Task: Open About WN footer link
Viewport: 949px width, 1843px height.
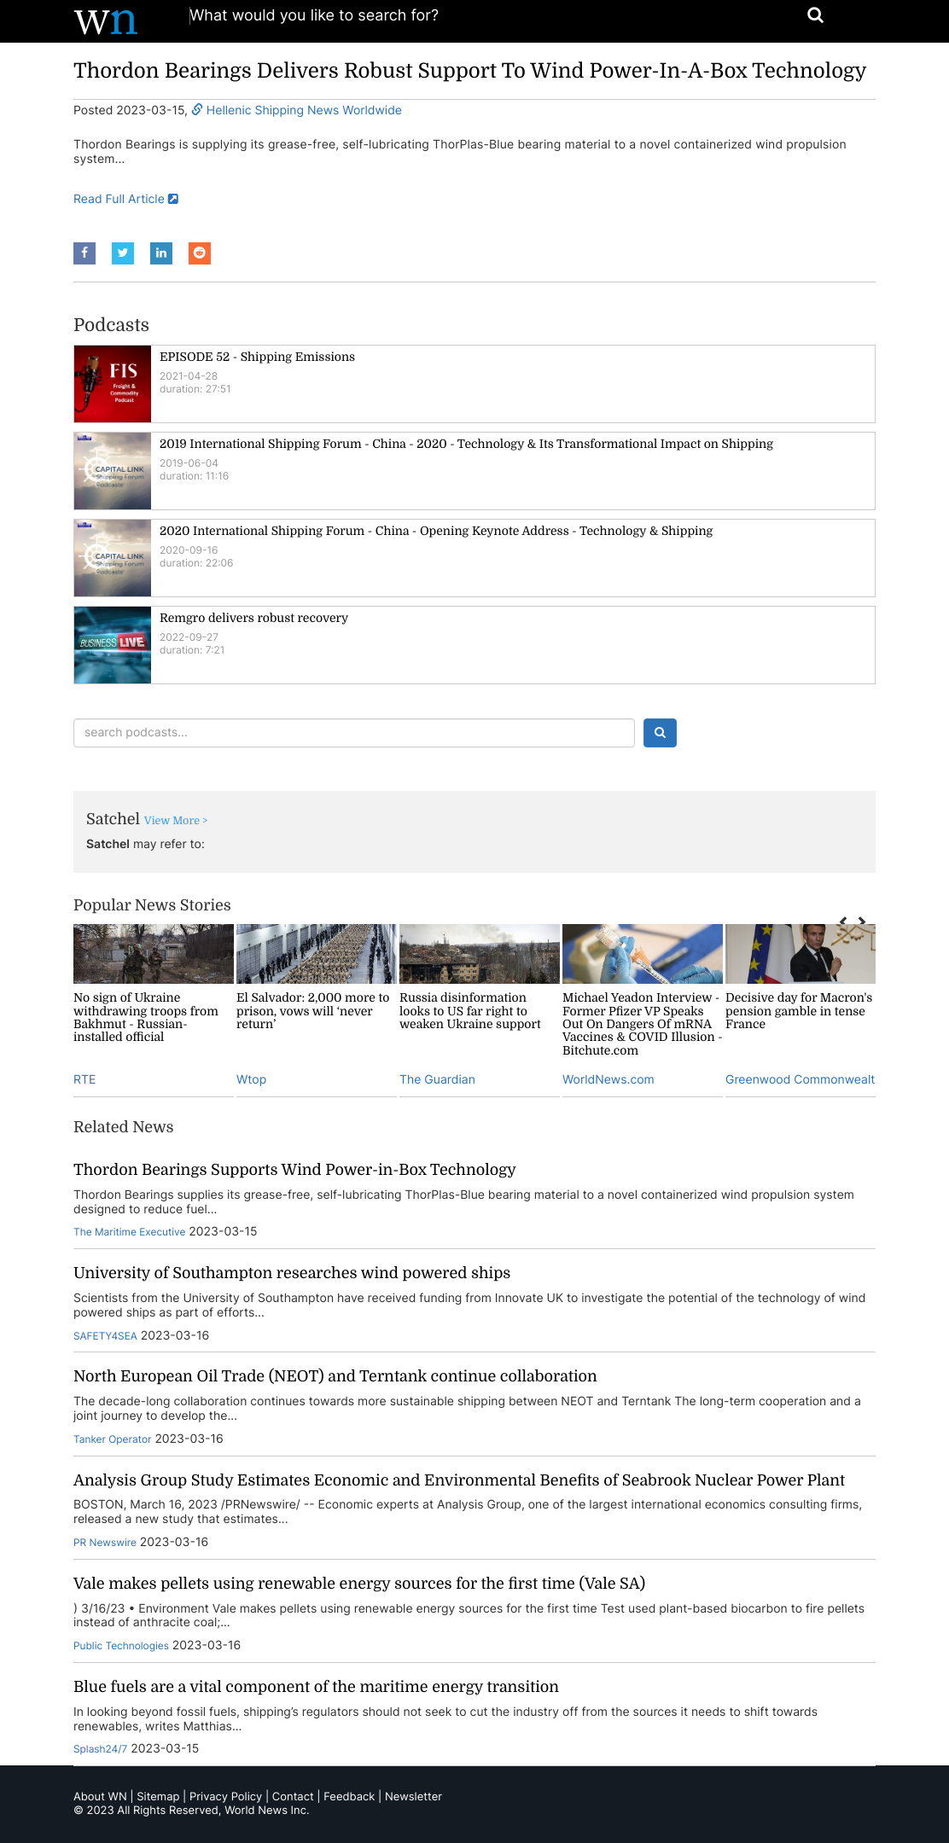Action: (100, 1796)
